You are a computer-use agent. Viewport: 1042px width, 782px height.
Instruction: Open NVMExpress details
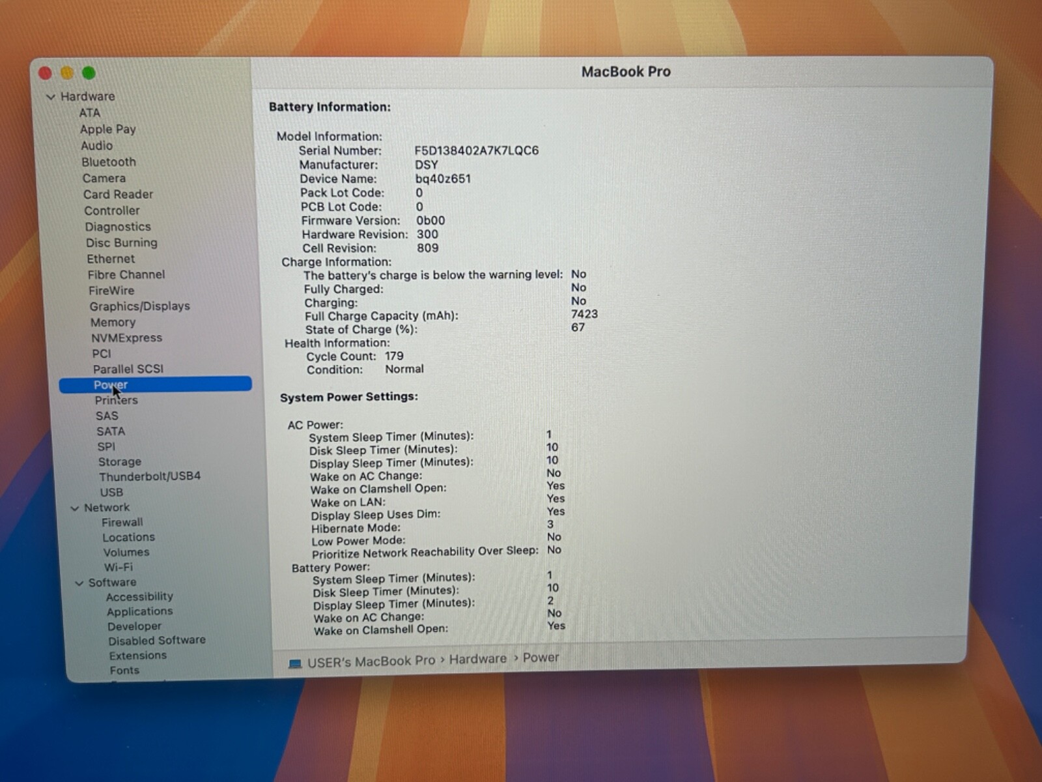pos(127,338)
